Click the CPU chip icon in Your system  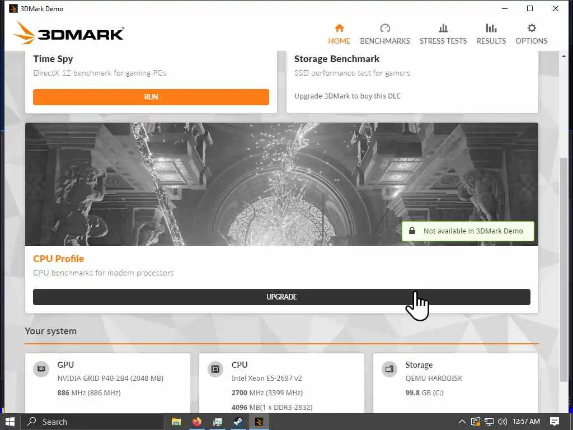click(x=215, y=369)
